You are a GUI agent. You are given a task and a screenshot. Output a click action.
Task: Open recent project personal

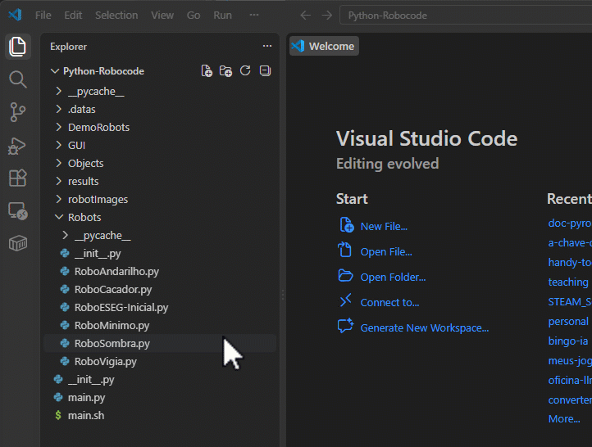coord(568,321)
